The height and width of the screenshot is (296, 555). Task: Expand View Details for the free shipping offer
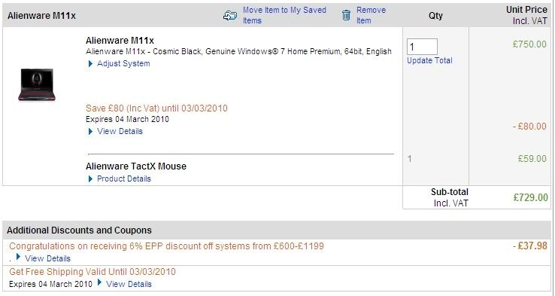(x=129, y=284)
